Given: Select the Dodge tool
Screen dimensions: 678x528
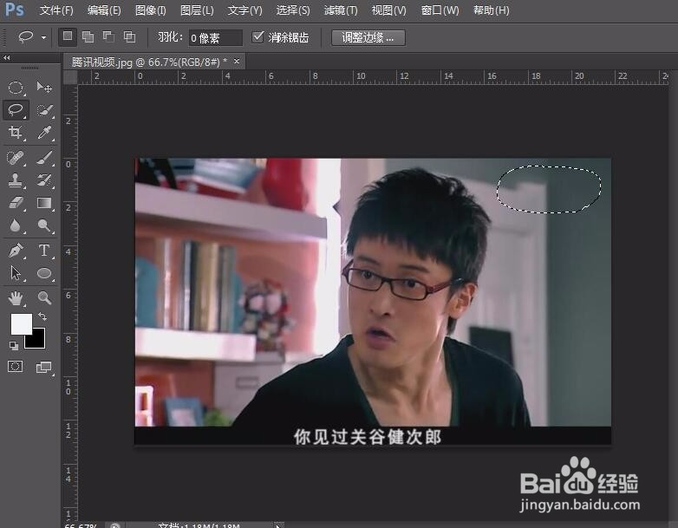Looking at the screenshot, I should pos(44,225).
